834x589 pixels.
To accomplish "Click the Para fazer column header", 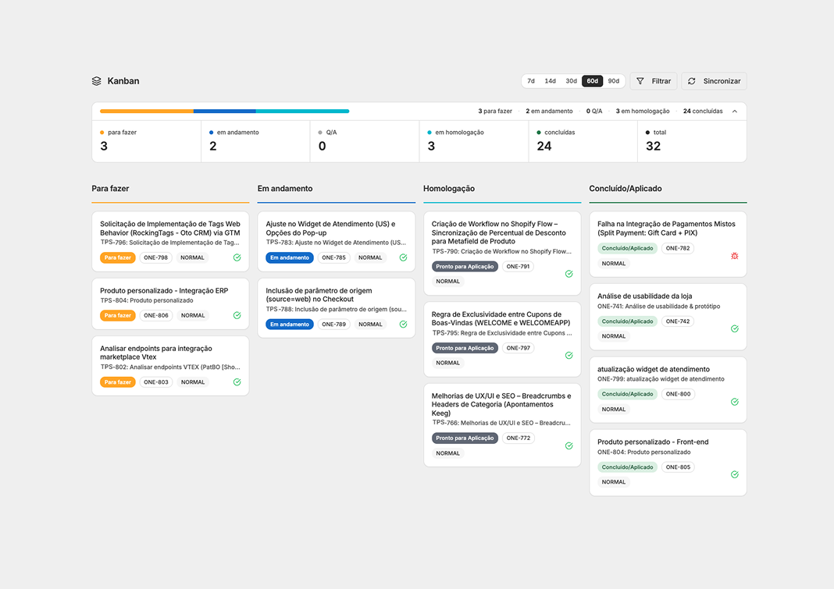I will [x=110, y=188].
